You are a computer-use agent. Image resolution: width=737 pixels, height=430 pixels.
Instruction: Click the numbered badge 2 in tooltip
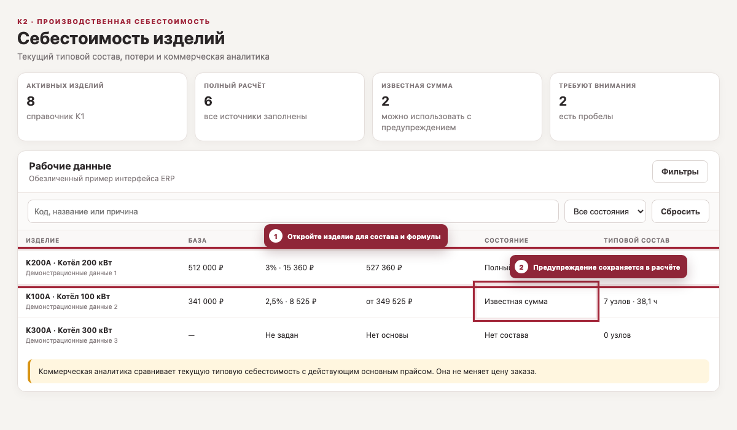[521, 267]
